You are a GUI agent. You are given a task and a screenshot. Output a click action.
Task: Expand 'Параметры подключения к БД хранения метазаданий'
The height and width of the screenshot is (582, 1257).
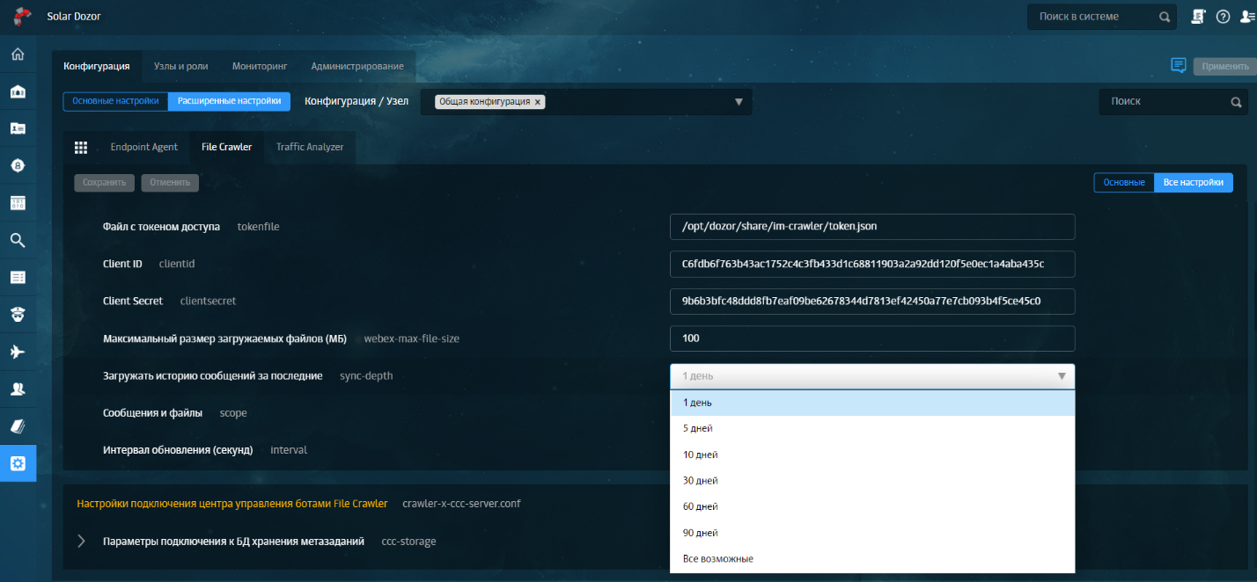click(x=82, y=541)
